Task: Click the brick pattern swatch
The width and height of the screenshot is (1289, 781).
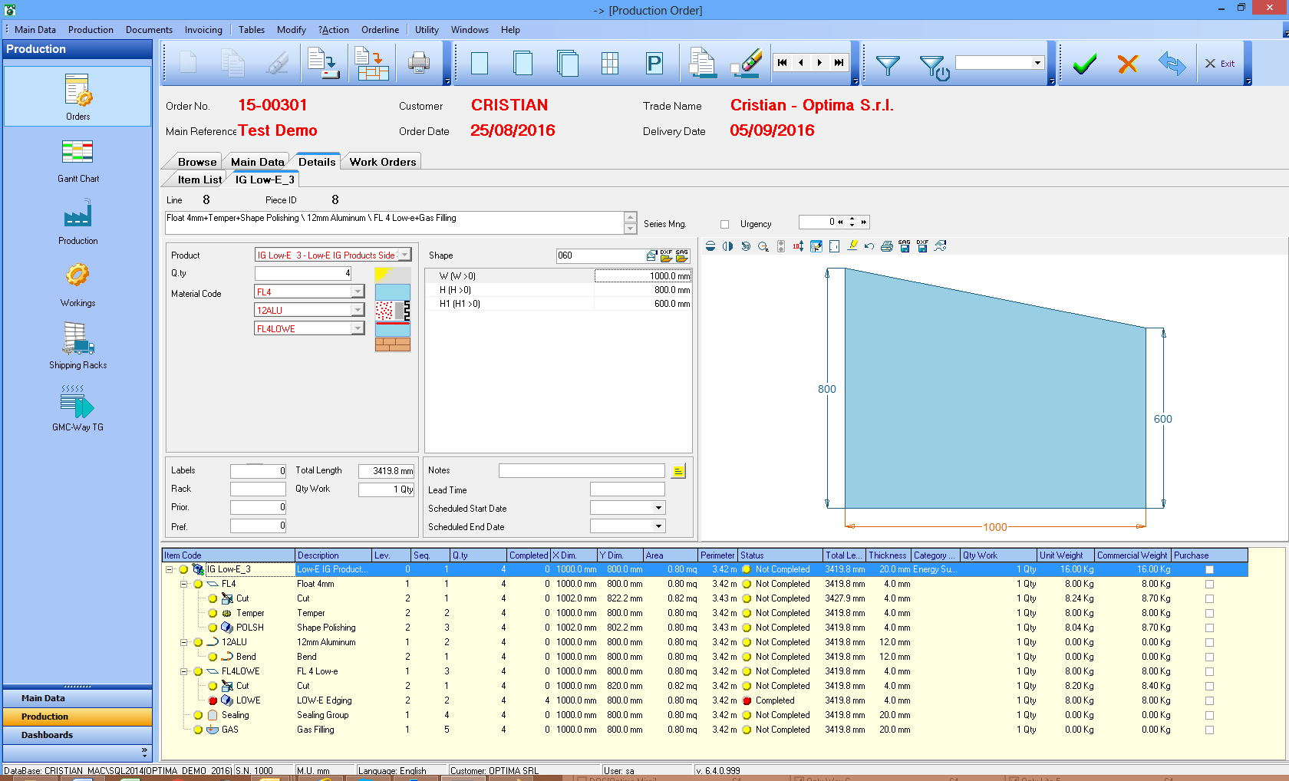Action: pyautogui.click(x=392, y=344)
